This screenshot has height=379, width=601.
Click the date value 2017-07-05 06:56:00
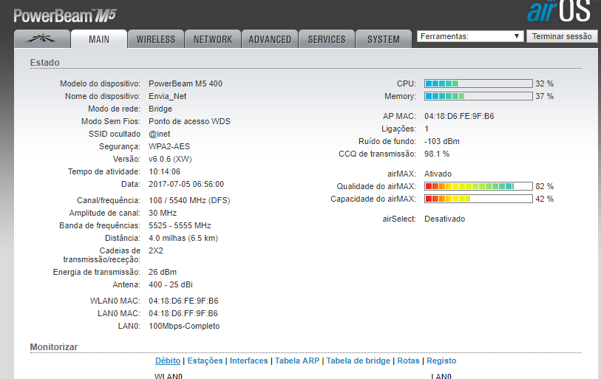coord(186,184)
